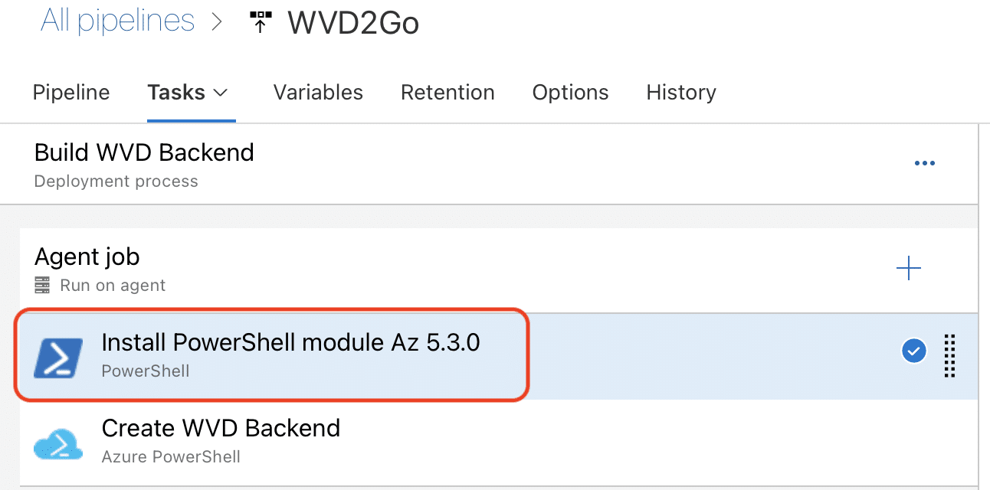
Task: Add a new task with the plus icon
Action: click(909, 268)
